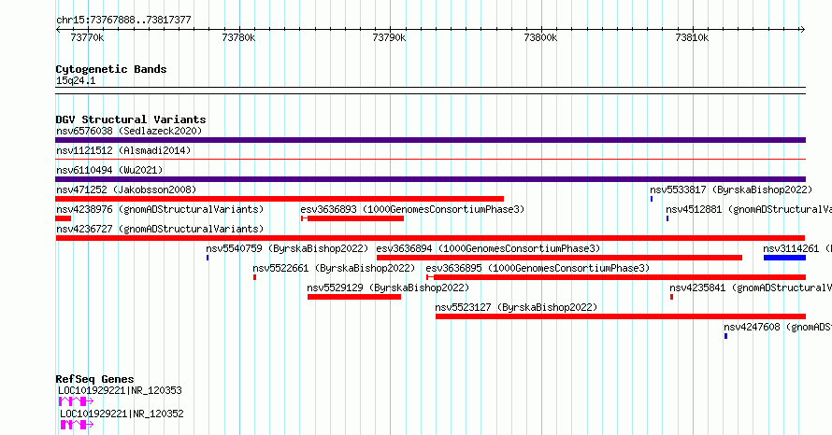The height and width of the screenshot is (435, 832).
Task: Click the NR_120352 magenta gene glyph
Action: 77,425
